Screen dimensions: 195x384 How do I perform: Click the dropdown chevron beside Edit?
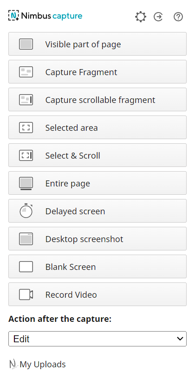(x=180, y=339)
